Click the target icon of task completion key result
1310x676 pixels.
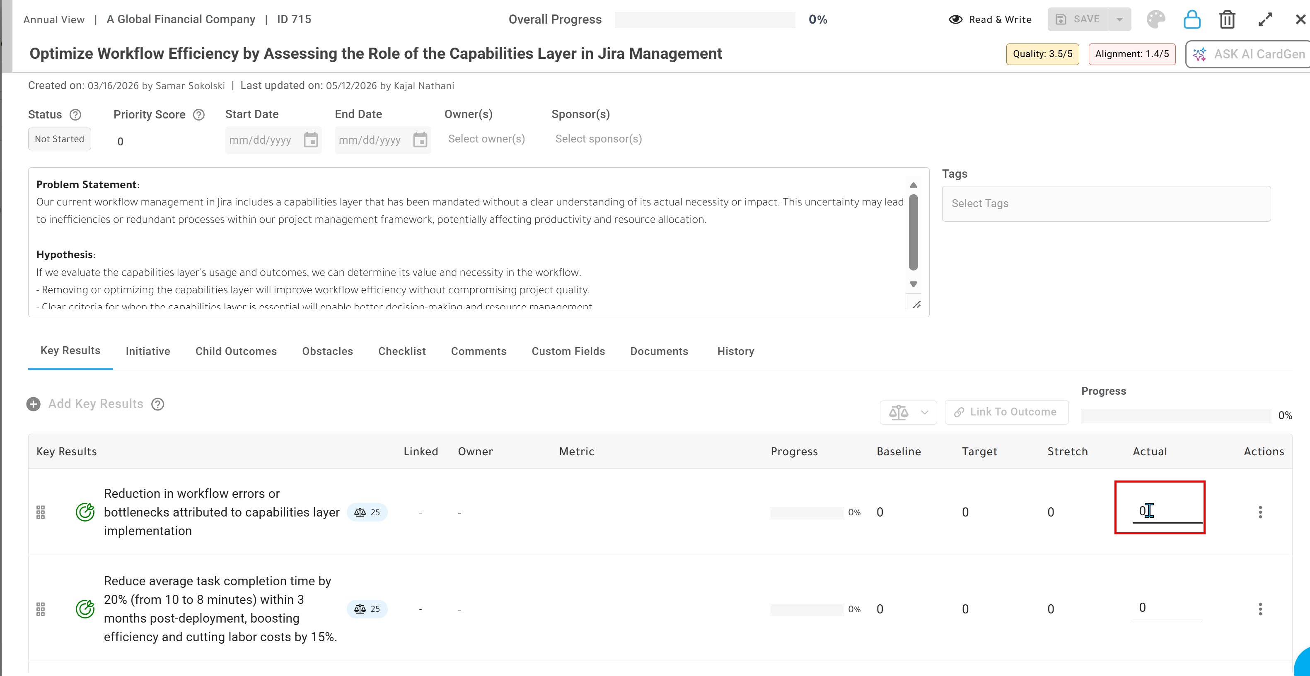85,608
